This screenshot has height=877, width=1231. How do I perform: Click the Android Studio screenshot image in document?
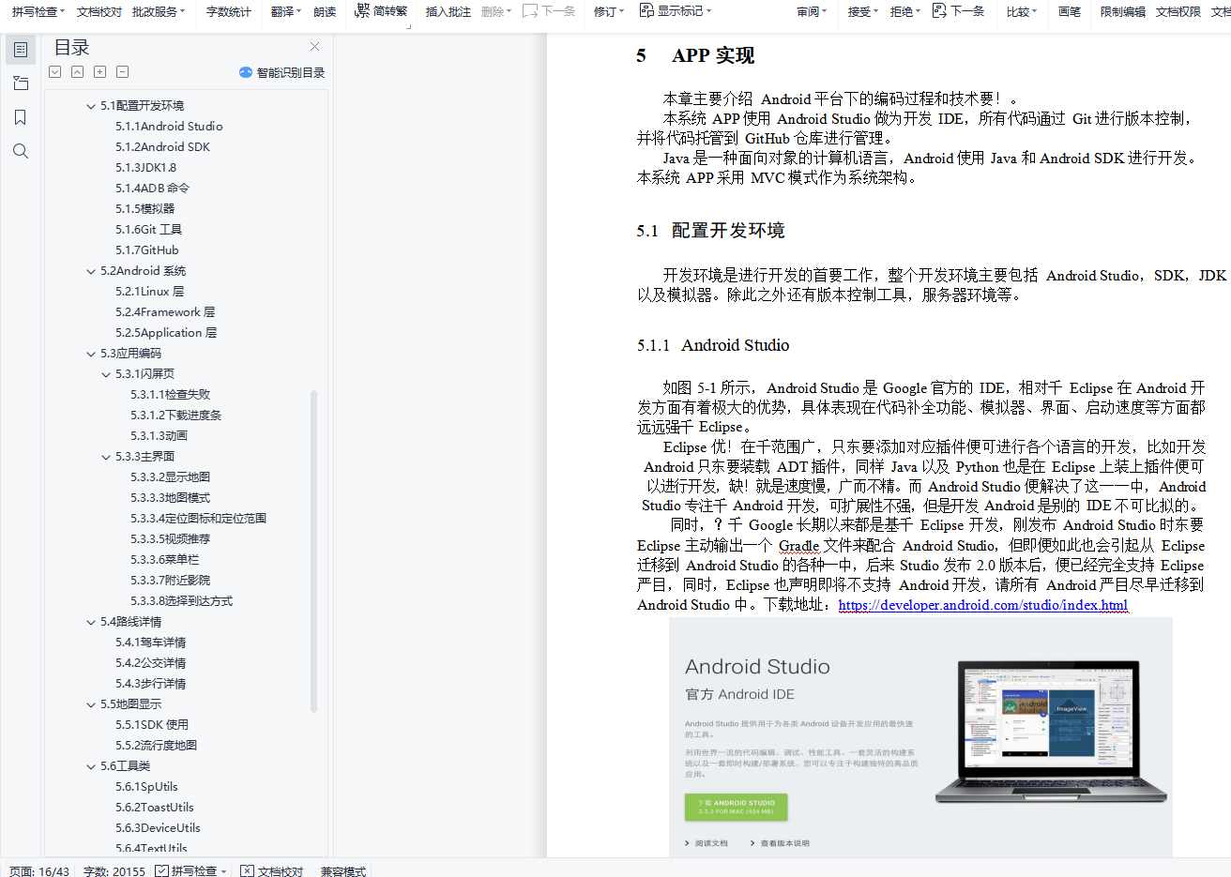point(921,737)
